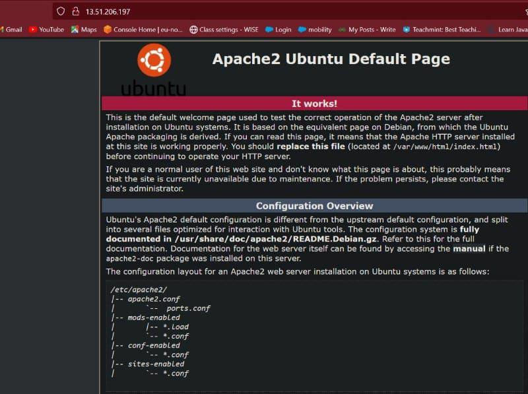Image resolution: width=528 pixels, height=394 pixels.
Task: Click the globe icon before Class settings
Action: pos(193,30)
